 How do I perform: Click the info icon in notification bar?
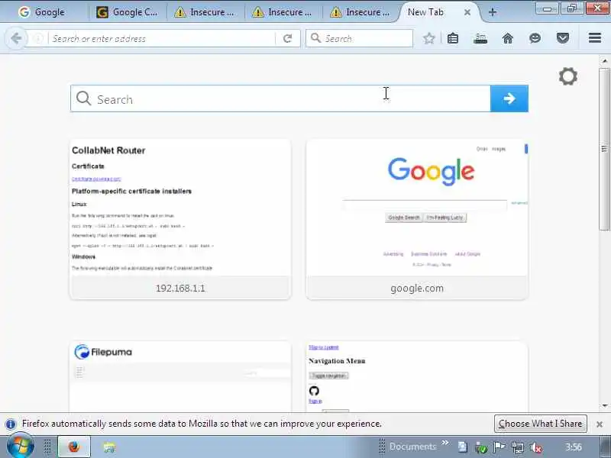tap(11, 424)
